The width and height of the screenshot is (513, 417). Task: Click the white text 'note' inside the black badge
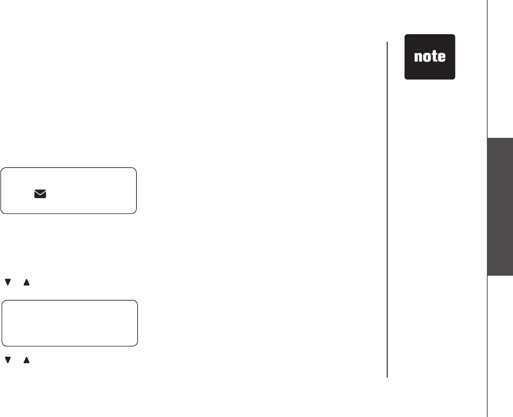(x=430, y=57)
